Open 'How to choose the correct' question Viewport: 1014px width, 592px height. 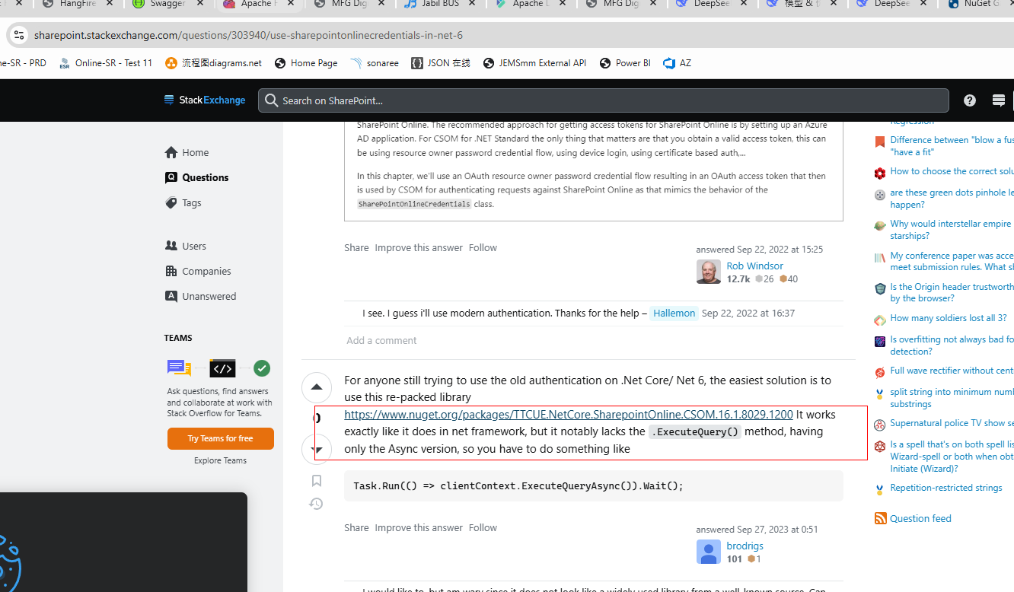pyautogui.click(x=952, y=171)
